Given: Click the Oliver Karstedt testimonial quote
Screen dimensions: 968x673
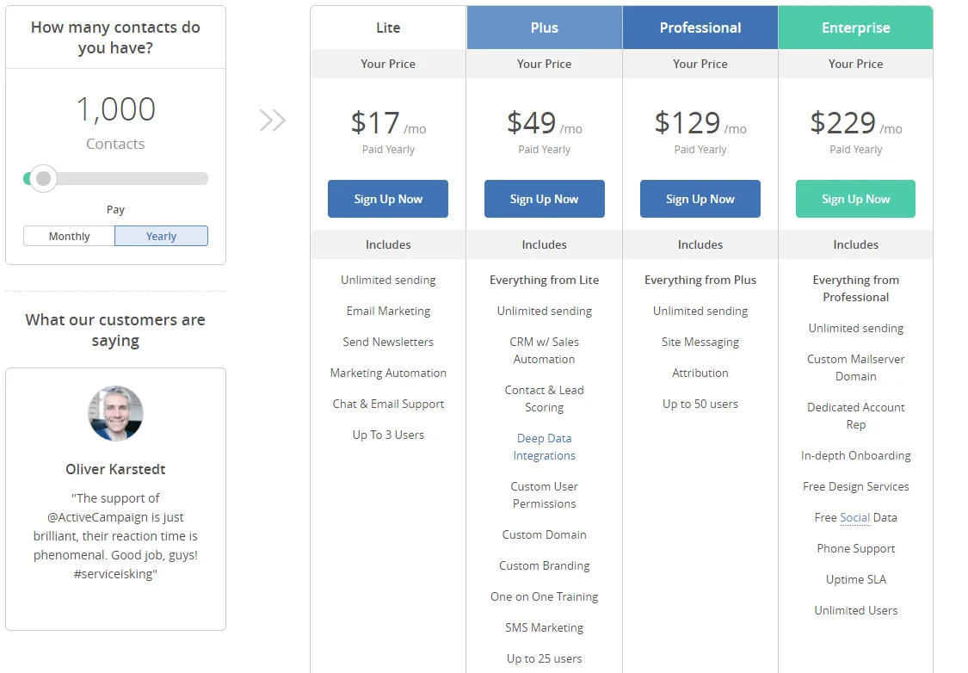Looking at the screenshot, I should point(115,535).
